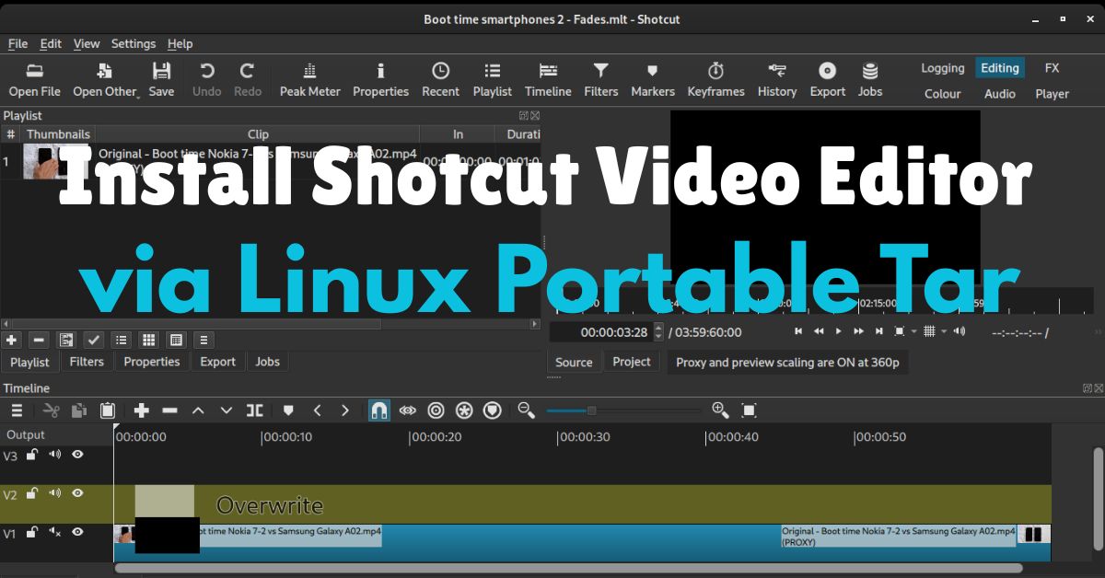The image size is (1105, 578).
Task: Zoom out the timeline with magnifier minus
Action: tap(526, 410)
